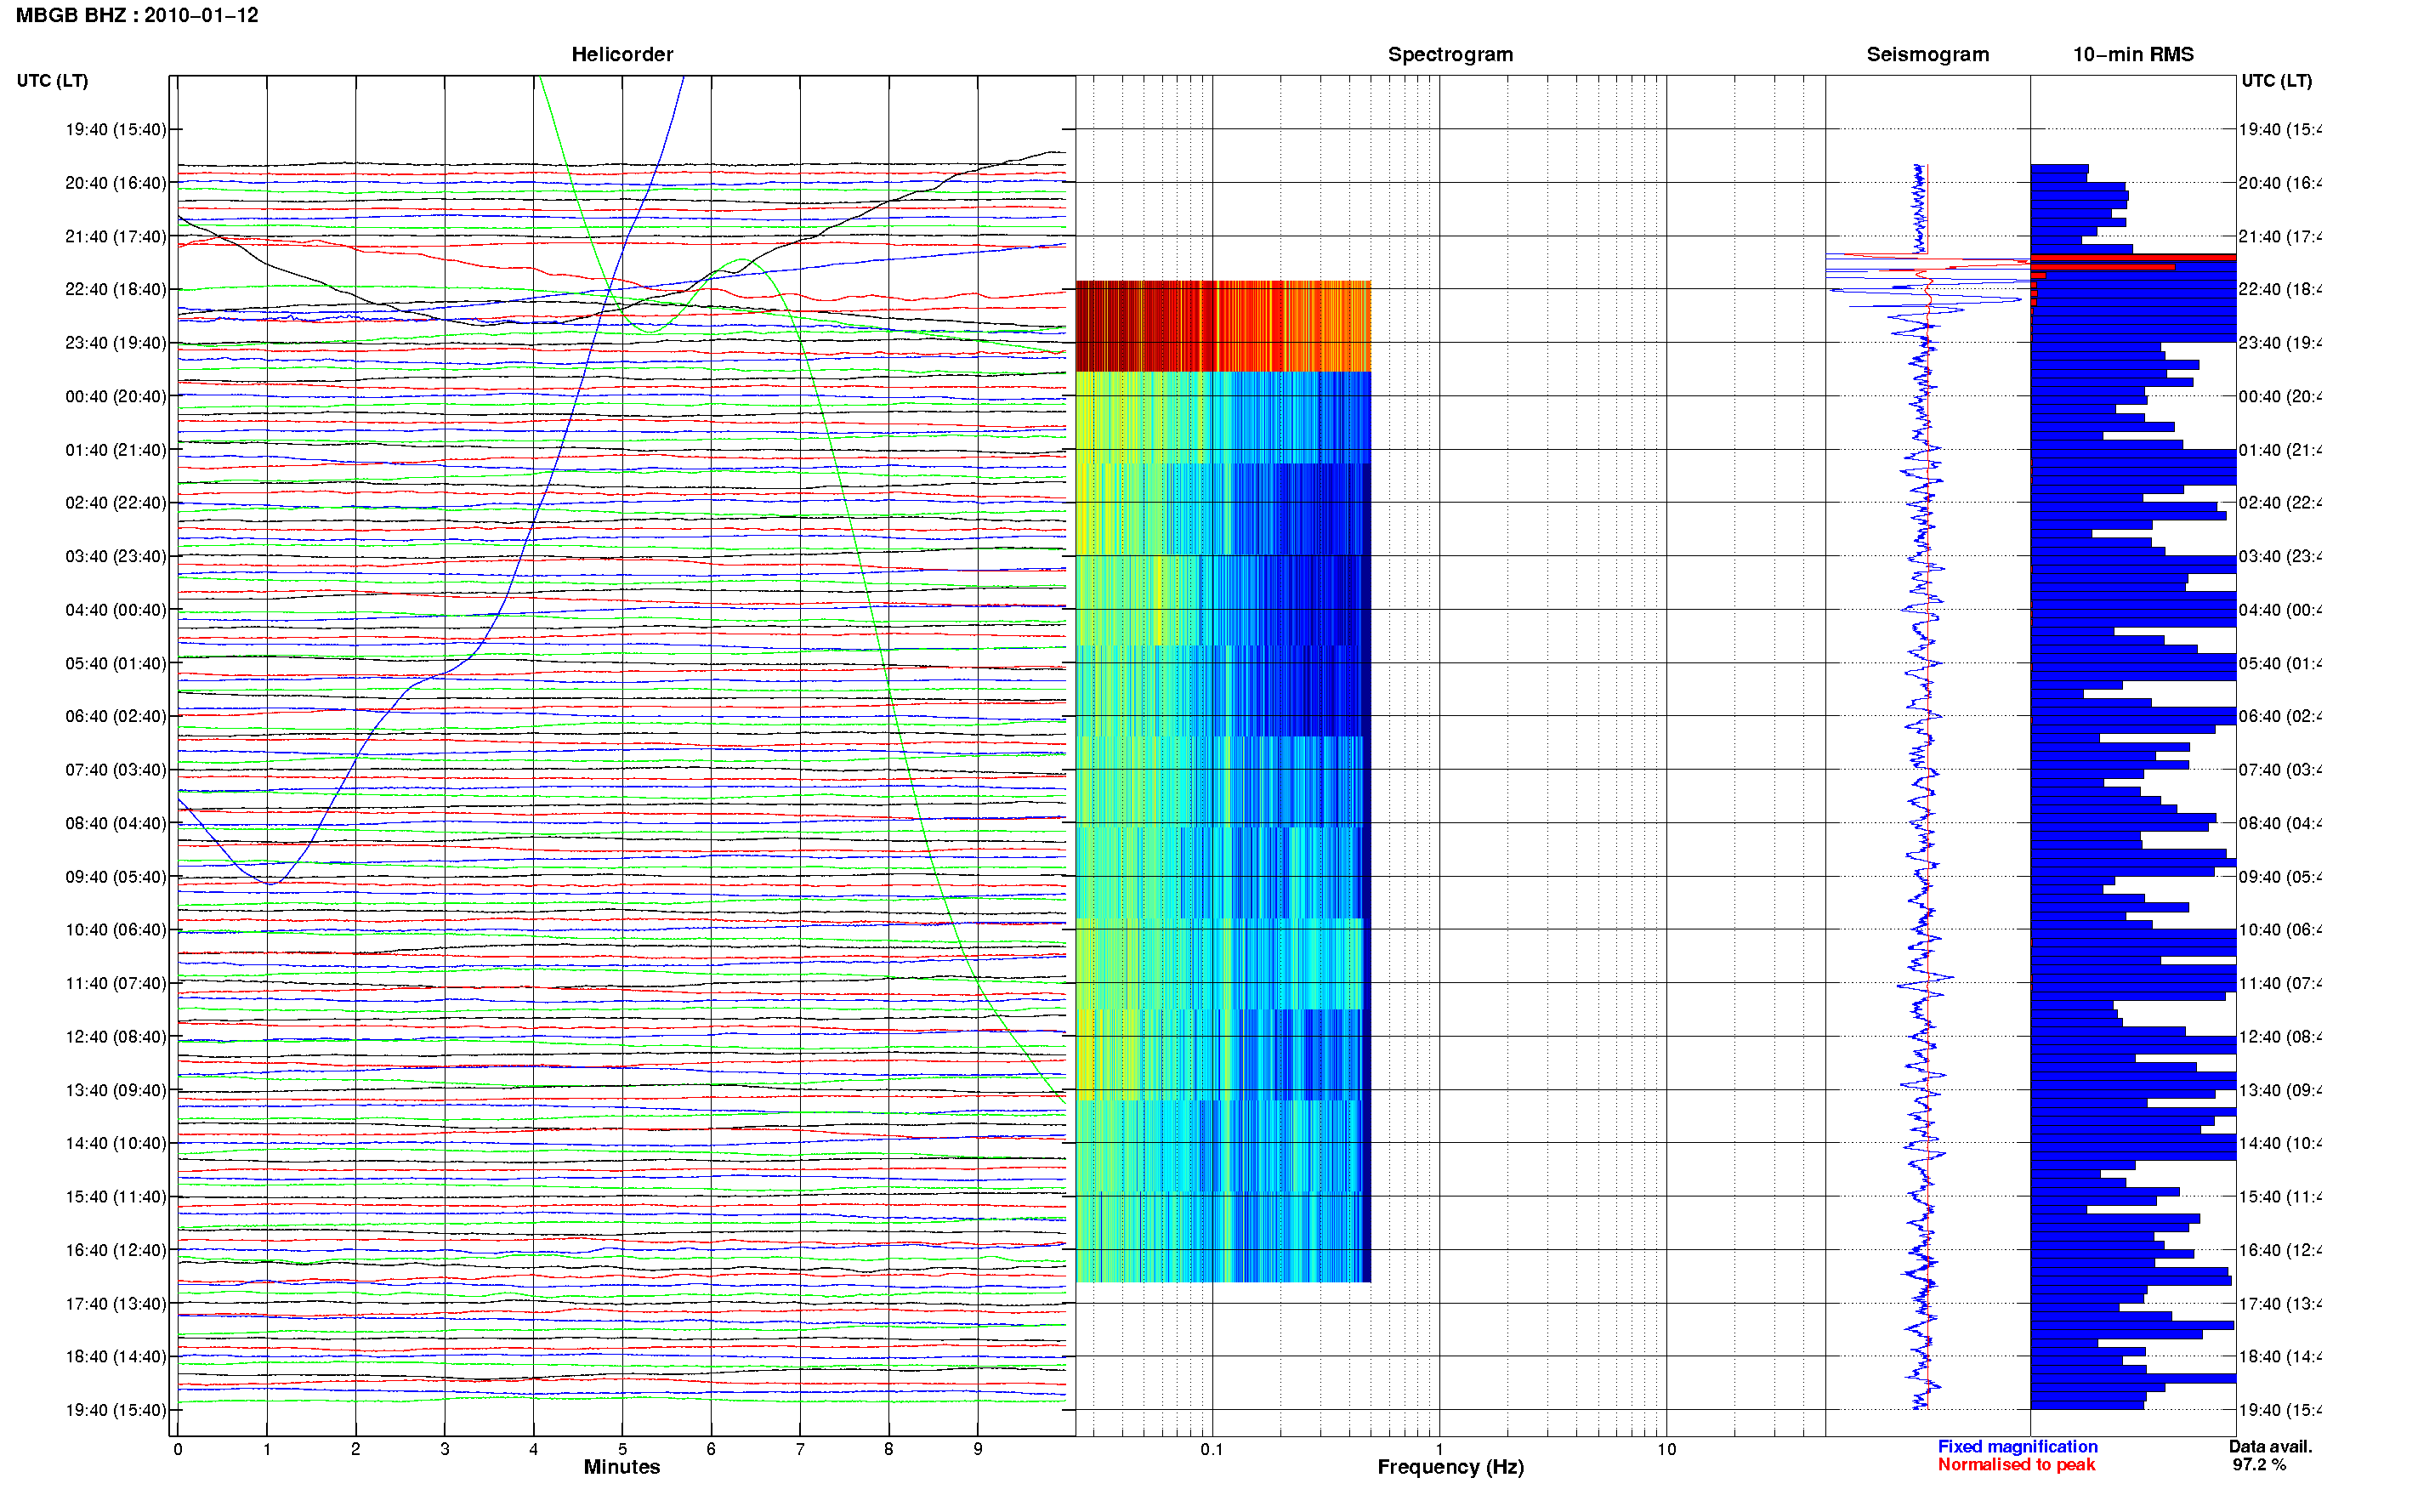Image resolution: width=2418 pixels, height=1512 pixels.
Task: Click the left '15:40 (11:40)' time label
Action: pyautogui.click(x=116, y=1197)
